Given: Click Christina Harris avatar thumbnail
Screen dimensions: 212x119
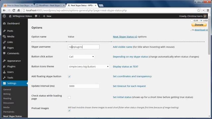Looking at the screenshot, I should click(205, 16).
